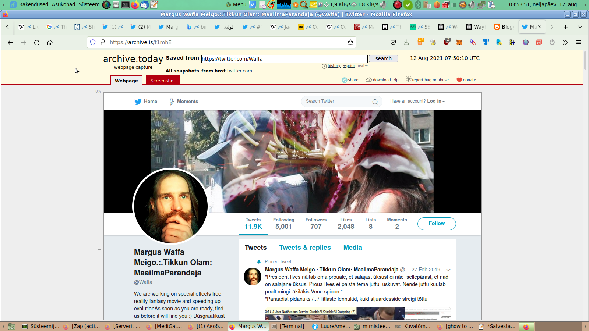The width and height of the screenshot is (589, 331).
Task: Expand the Log in dropdown
Action: (436, 101)
